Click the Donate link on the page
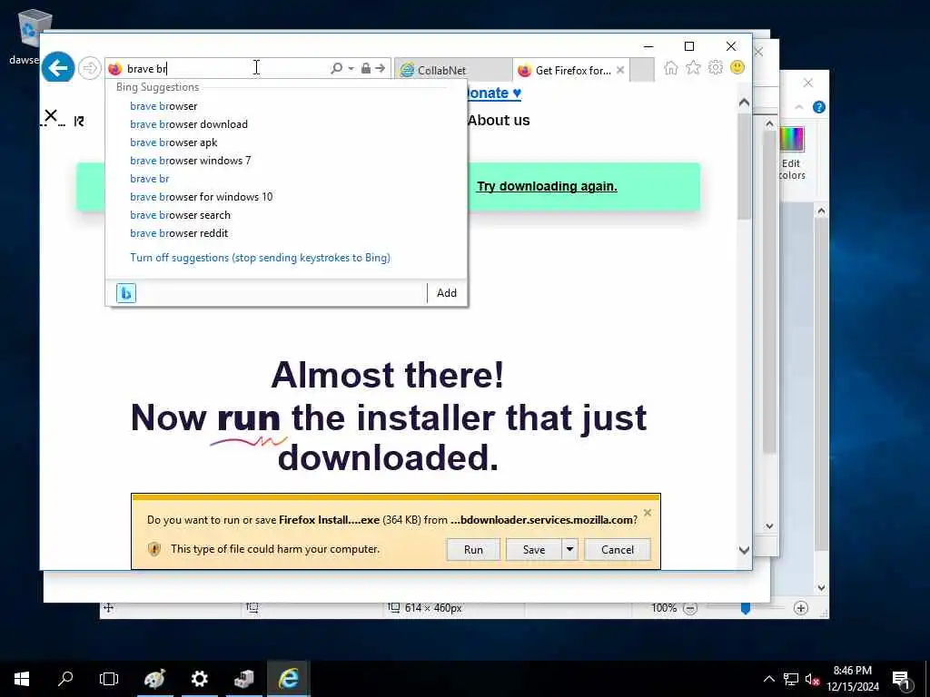The height and width of the screenshot is (697, 930). (494, 93)
